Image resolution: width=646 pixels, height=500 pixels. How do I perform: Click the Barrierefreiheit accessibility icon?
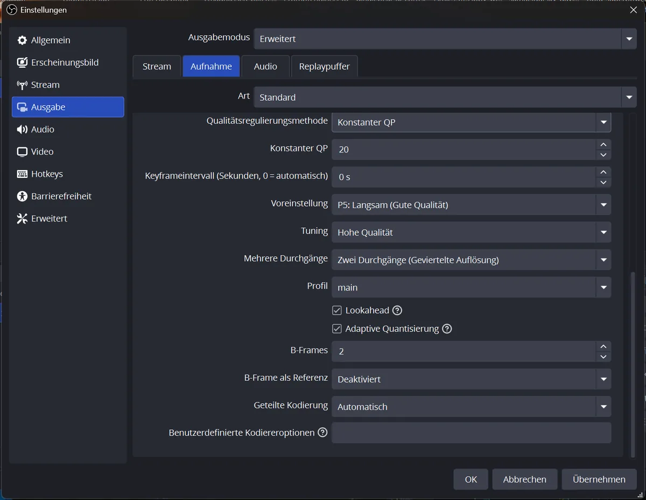(22, 196)
